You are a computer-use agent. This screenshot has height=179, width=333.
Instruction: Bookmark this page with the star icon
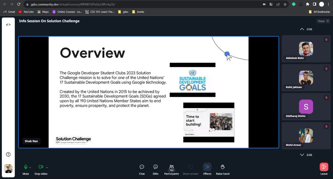tap(285, 4)
